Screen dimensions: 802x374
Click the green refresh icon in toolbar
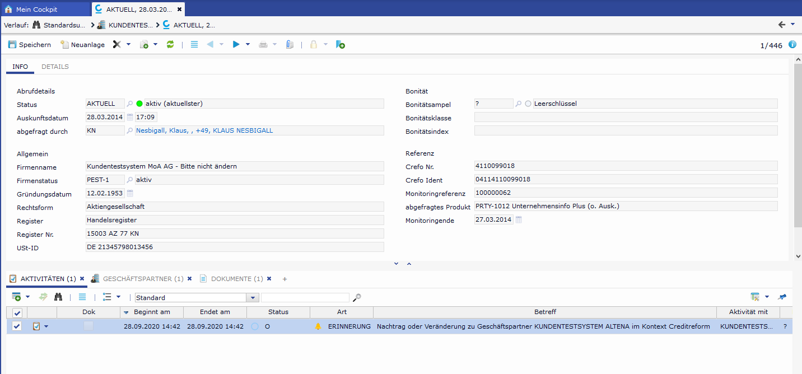(x=170, y=45)
